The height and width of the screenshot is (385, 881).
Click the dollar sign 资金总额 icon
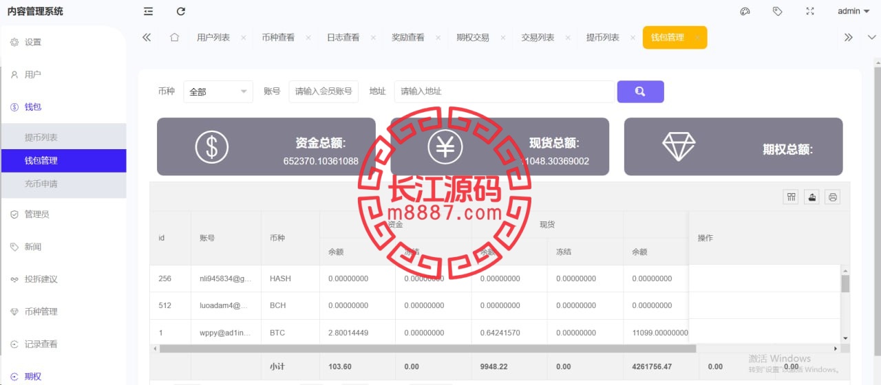[211, 146]
